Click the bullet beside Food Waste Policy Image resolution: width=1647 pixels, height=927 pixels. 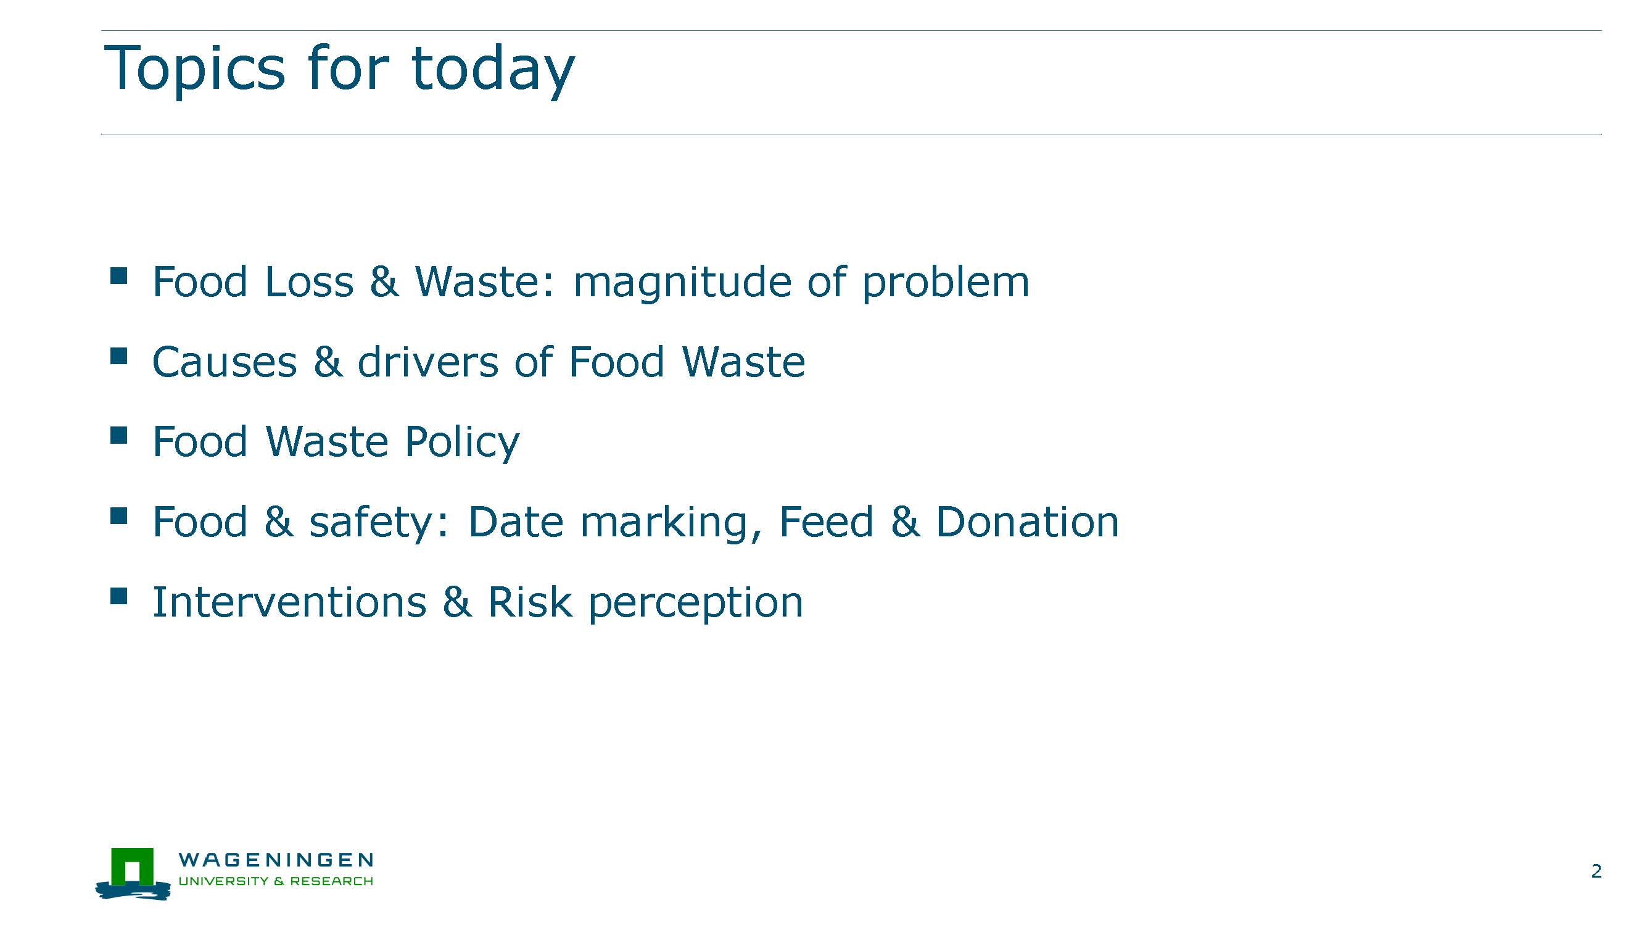(x=119, y=436)
